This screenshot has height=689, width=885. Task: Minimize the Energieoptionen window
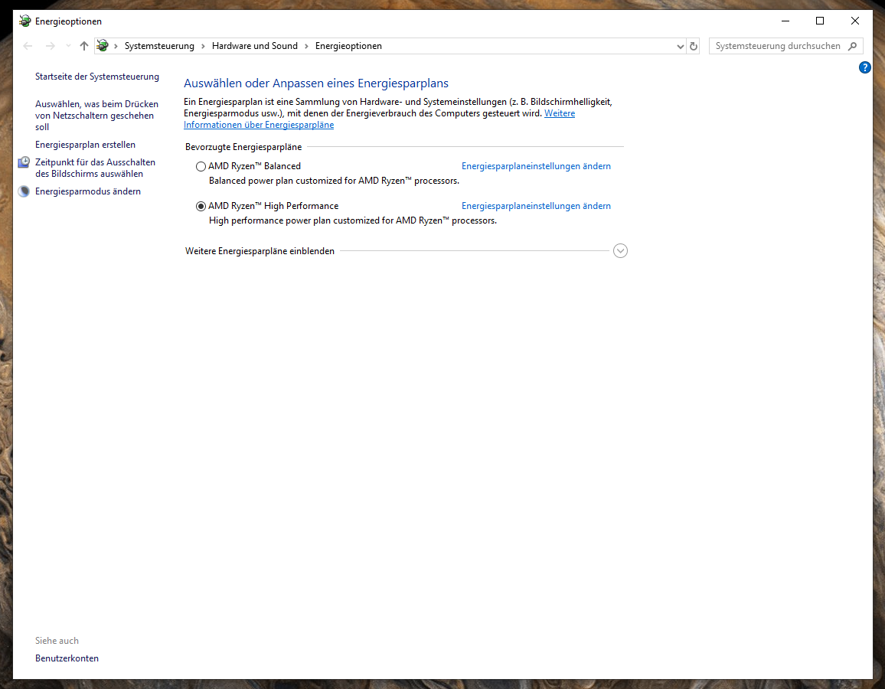coord(785,21)
